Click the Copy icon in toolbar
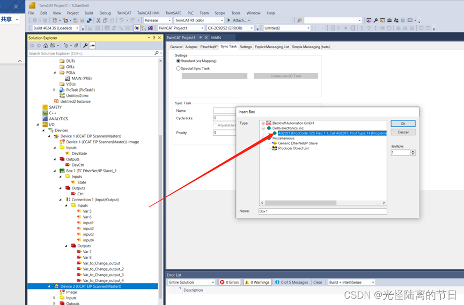This screenshot has height=305, width=464. pyautogui.click(x=105, y=20)
